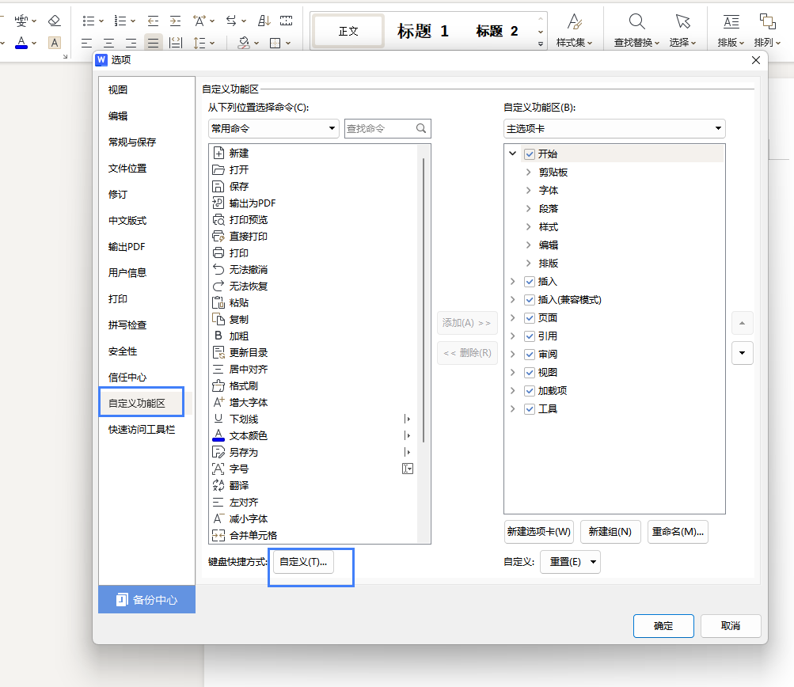The image size is (794, 687).
Task: Click the 排版 layout tool in the ribbon
Action: [x=731, y=30]
